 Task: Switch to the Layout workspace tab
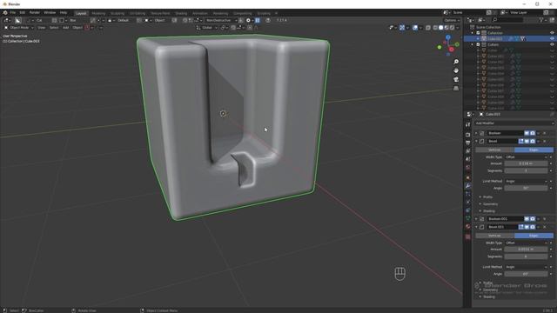[81, 13]
